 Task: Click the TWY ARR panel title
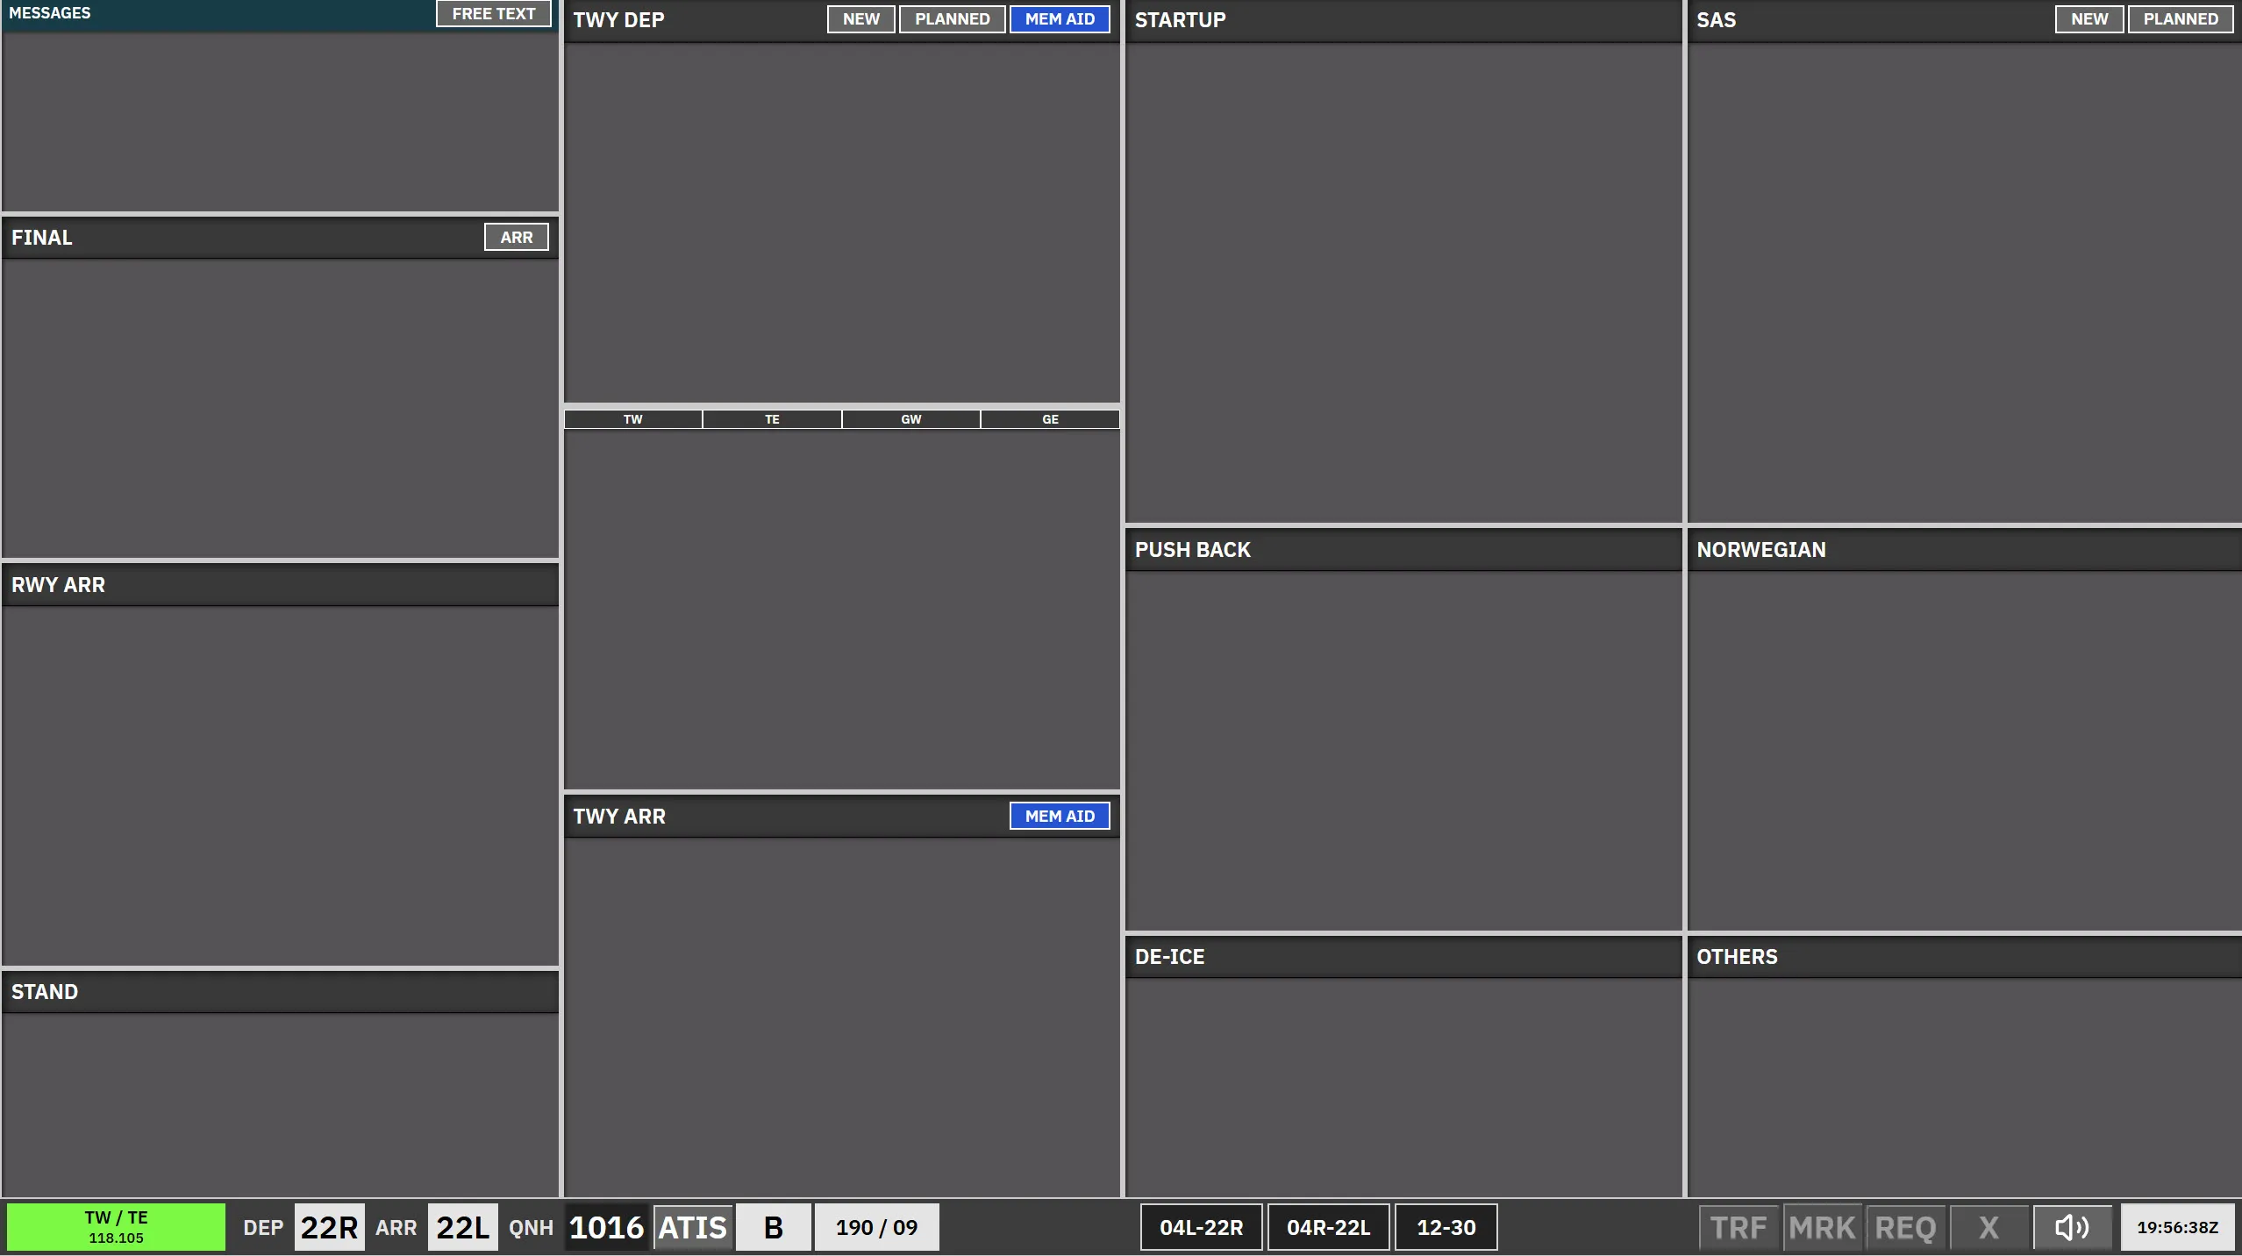pyautogui.click(x=619, y=817)
